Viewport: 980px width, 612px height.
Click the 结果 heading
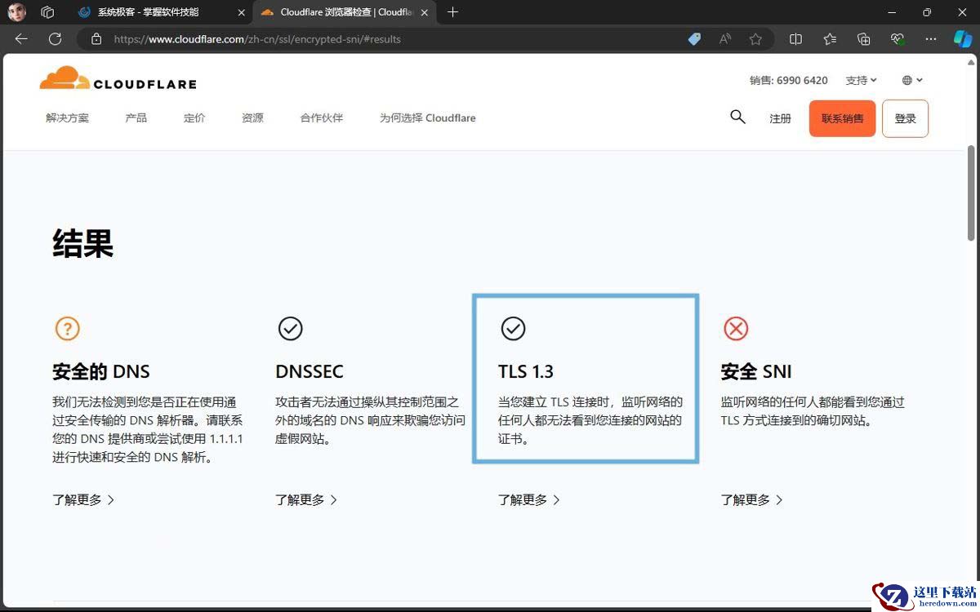[82, 243]
